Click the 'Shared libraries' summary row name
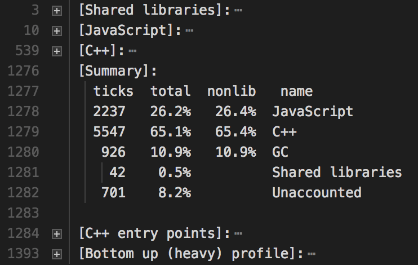 click(337, 173)
